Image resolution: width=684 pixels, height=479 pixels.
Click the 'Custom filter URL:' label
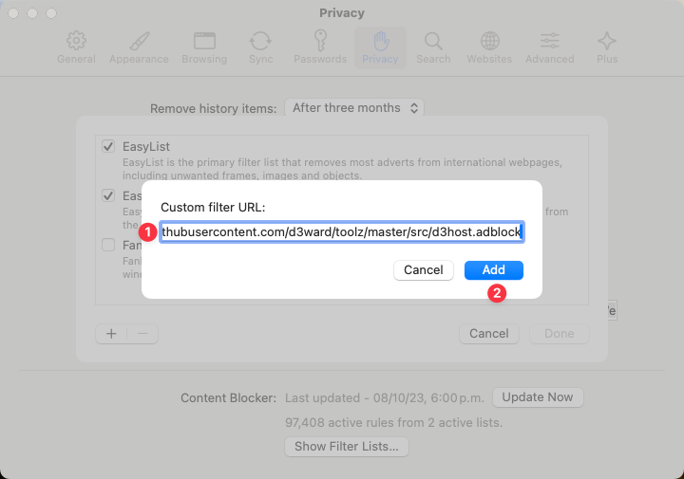(213, 208)
